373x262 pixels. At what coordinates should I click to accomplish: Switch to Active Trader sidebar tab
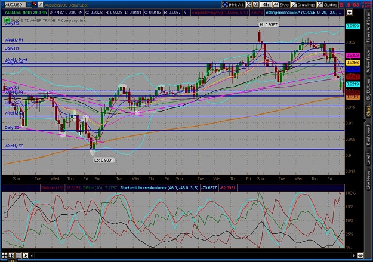[368, 60]
